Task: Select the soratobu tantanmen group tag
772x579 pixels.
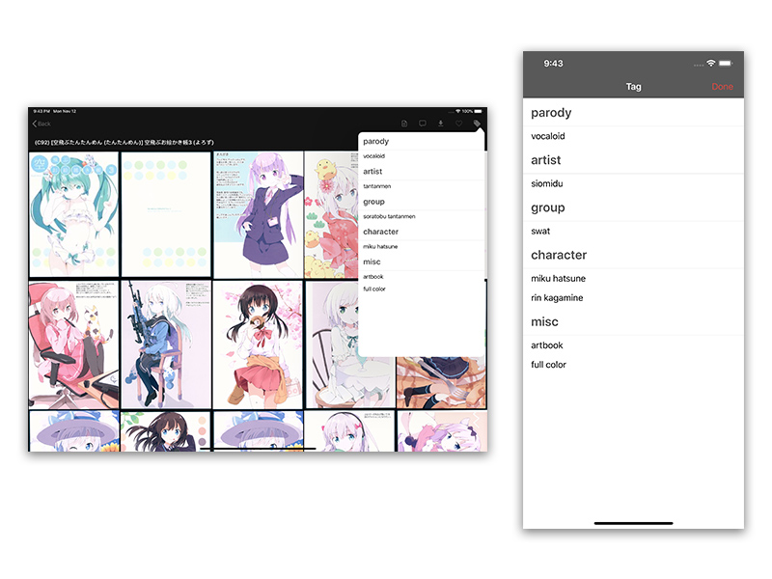Action: tap(390, 216)
